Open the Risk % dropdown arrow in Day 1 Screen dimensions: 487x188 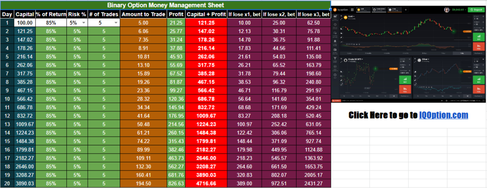coord(83,23)
